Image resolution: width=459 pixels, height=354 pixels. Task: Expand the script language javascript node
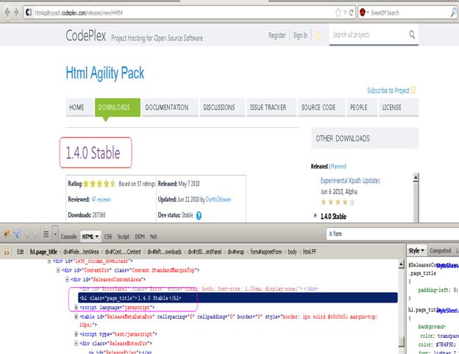coord(76,307)
